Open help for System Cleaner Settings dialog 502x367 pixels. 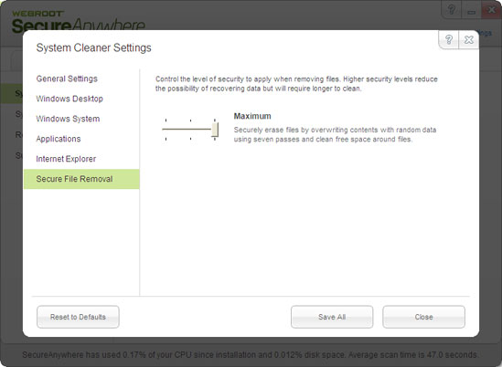click(449, 39)
